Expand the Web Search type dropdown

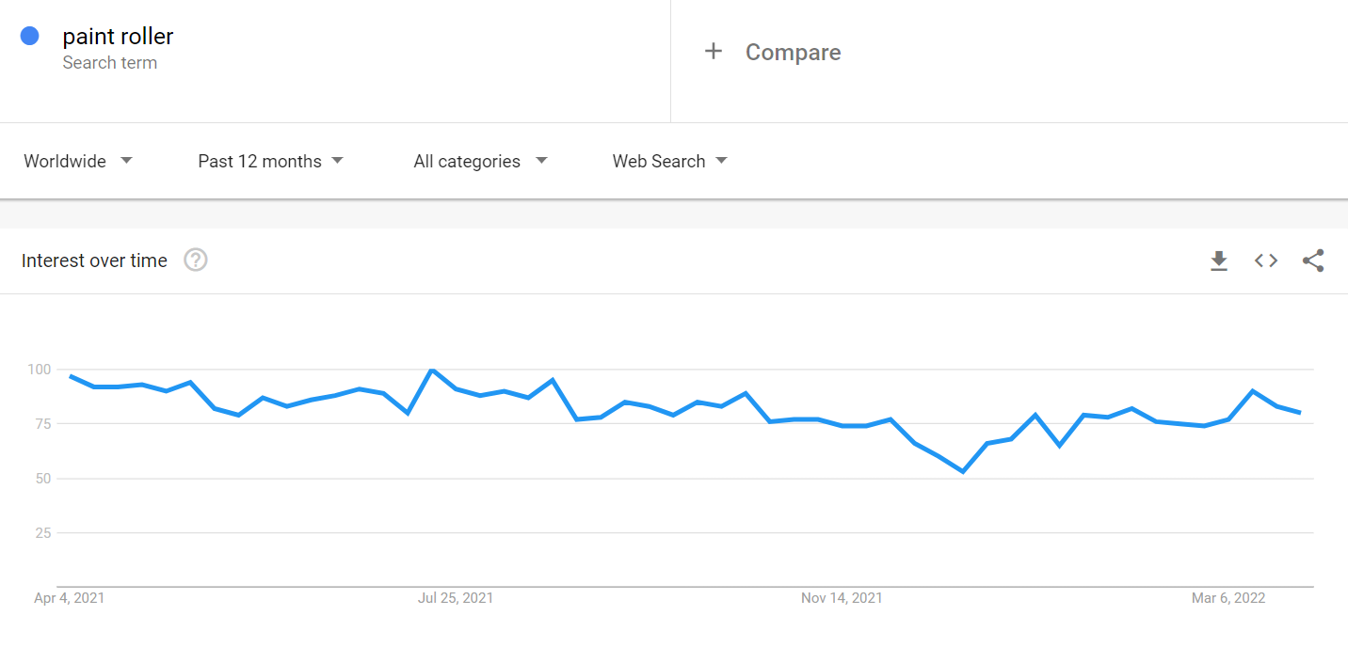(x=670, y=161)
